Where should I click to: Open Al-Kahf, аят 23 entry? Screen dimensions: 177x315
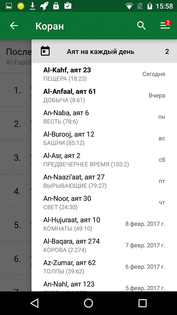pos(104,74)
